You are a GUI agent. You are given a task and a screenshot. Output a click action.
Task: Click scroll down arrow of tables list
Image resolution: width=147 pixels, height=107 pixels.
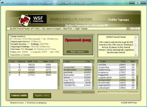point(59,88)
